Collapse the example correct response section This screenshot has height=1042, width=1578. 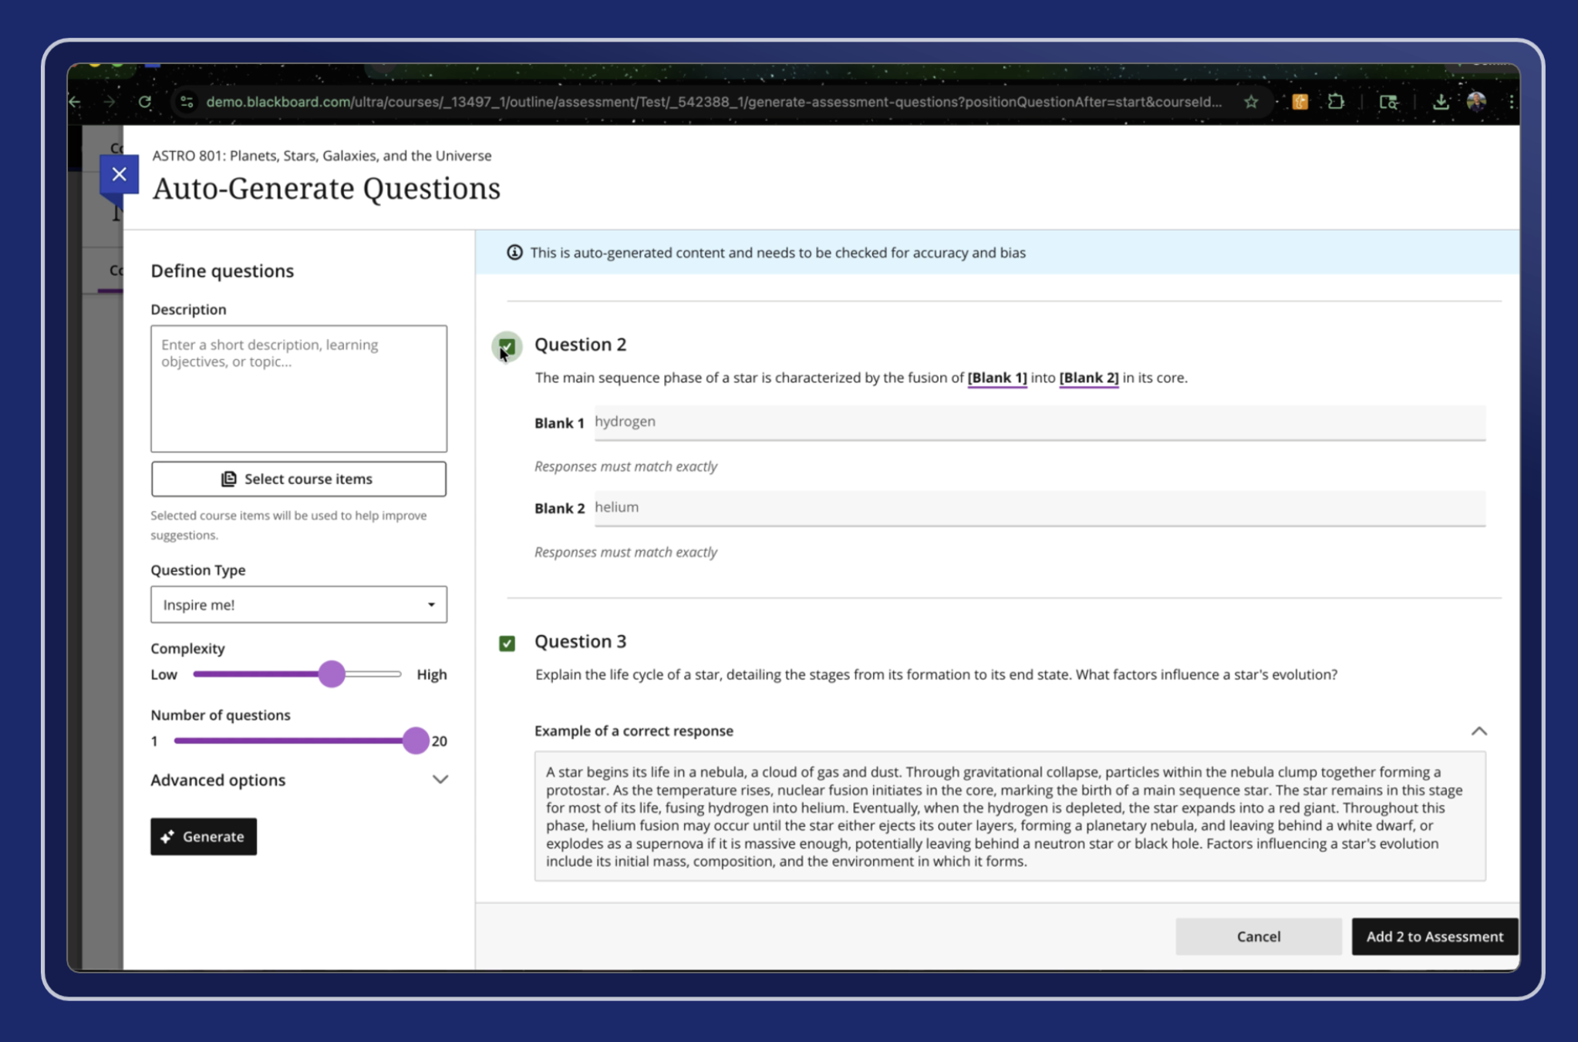point(1478,731)
